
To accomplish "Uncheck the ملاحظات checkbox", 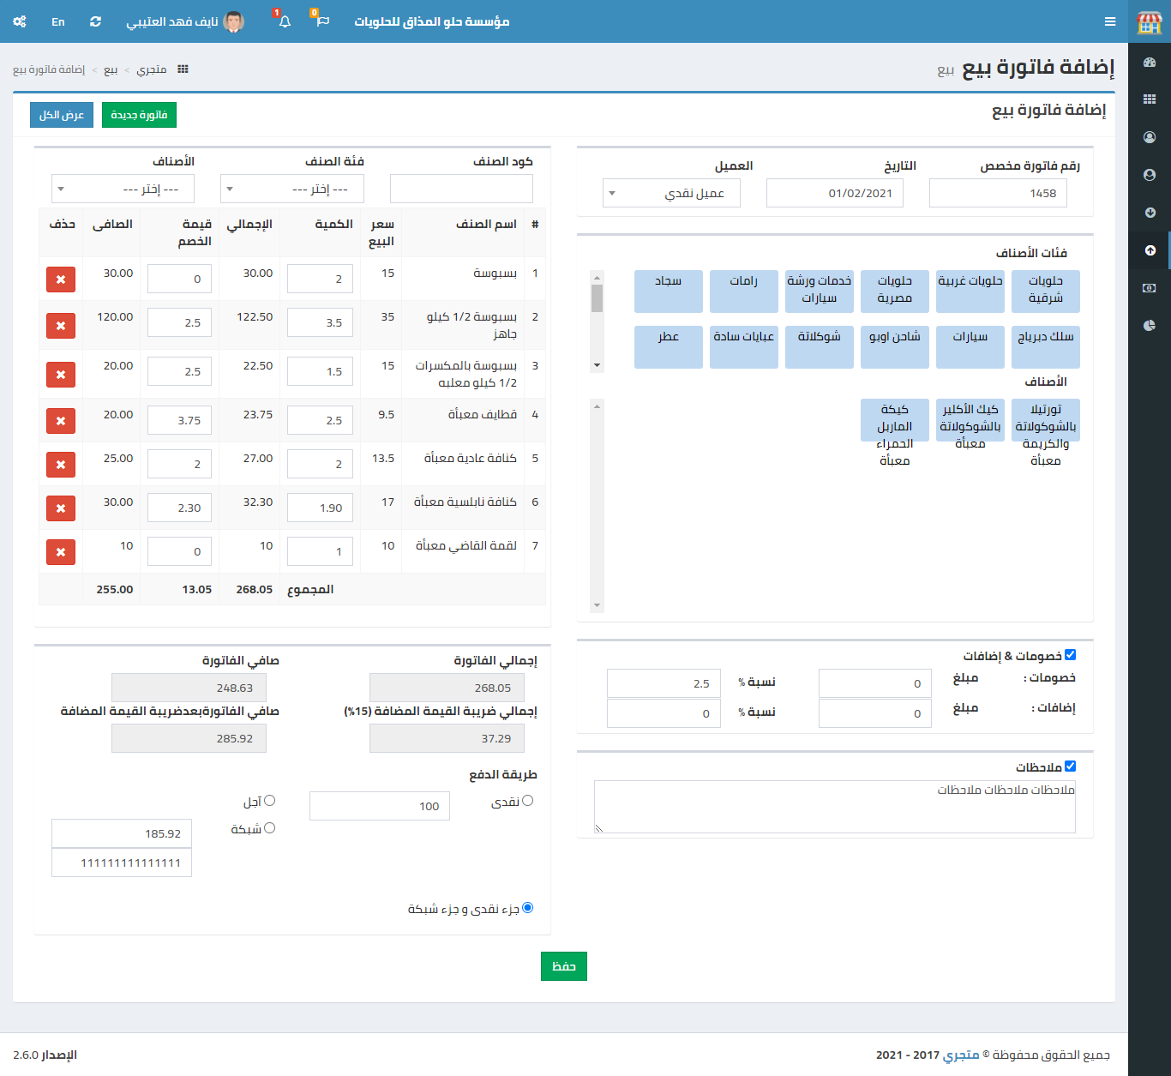I will click(x=1070, y=766).
